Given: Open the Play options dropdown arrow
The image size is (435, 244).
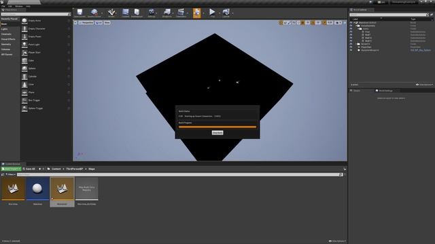Looking at the screenshot, I should pyautogui.click(x=219, y=13).
